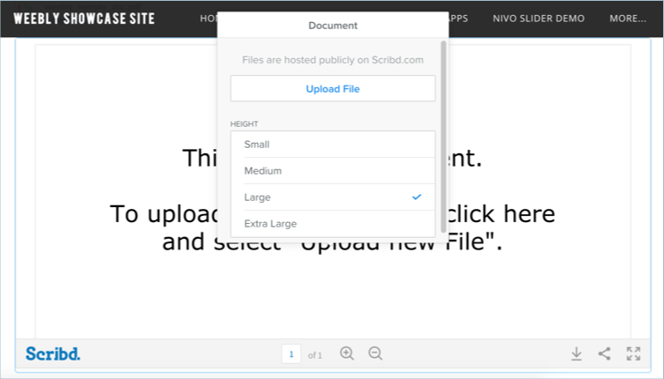
Task: Click the Document popup header
Action: pos(333,26)
